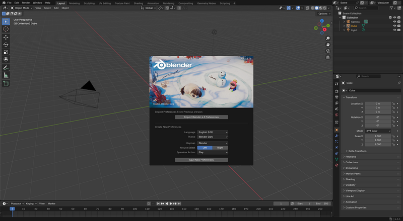Click the Scale X value field
Viewport: 403px width, 221px height.
click(378, 136)
